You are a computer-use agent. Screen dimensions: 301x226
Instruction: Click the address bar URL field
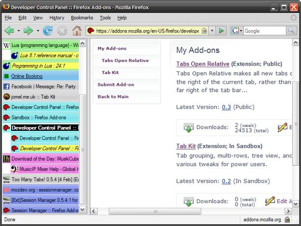point(147,31)
